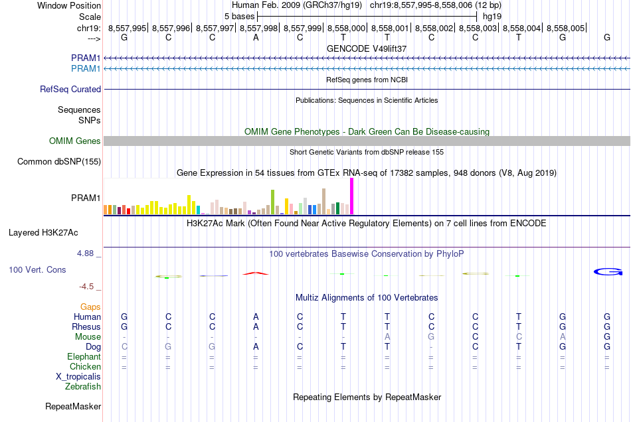
Task: Click the dark blue PRAM1 GENCODE track label
Action: pos(86,58)
